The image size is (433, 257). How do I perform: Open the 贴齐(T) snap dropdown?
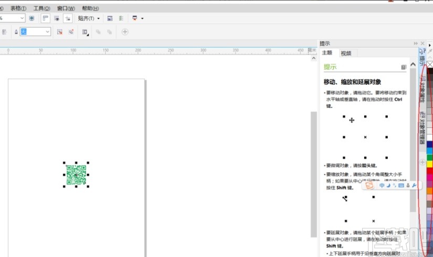(89, 18)
